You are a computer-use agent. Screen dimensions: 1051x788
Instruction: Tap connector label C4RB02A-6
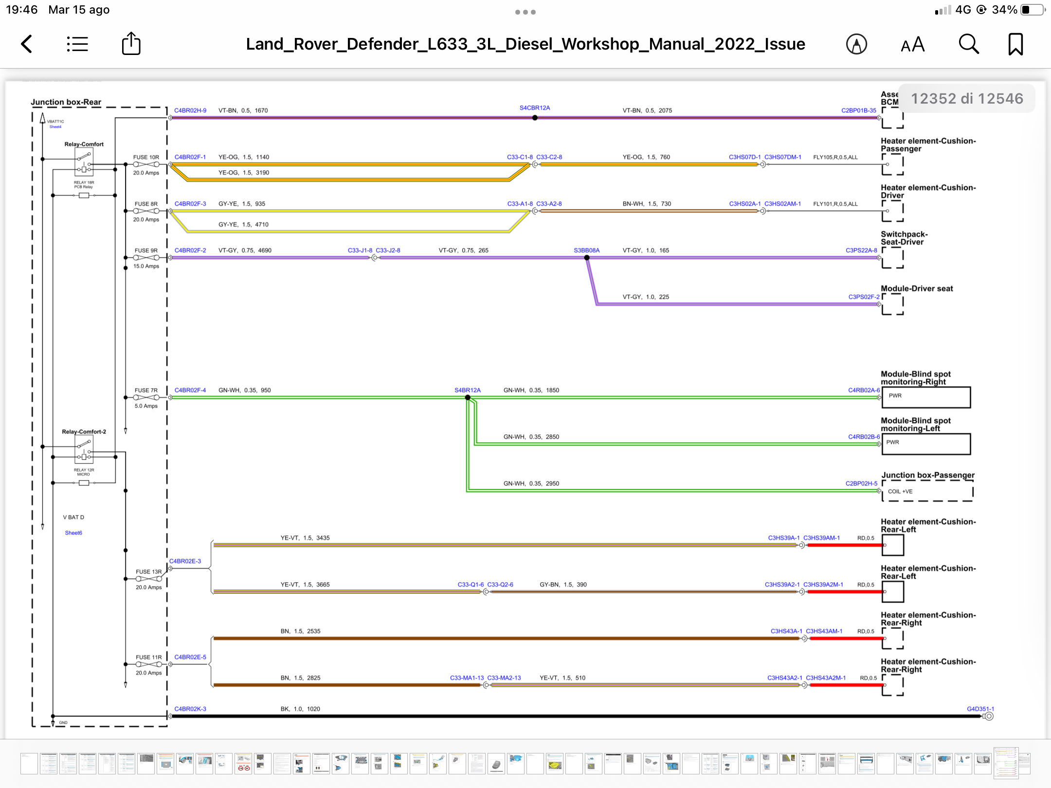click(864, 390)
